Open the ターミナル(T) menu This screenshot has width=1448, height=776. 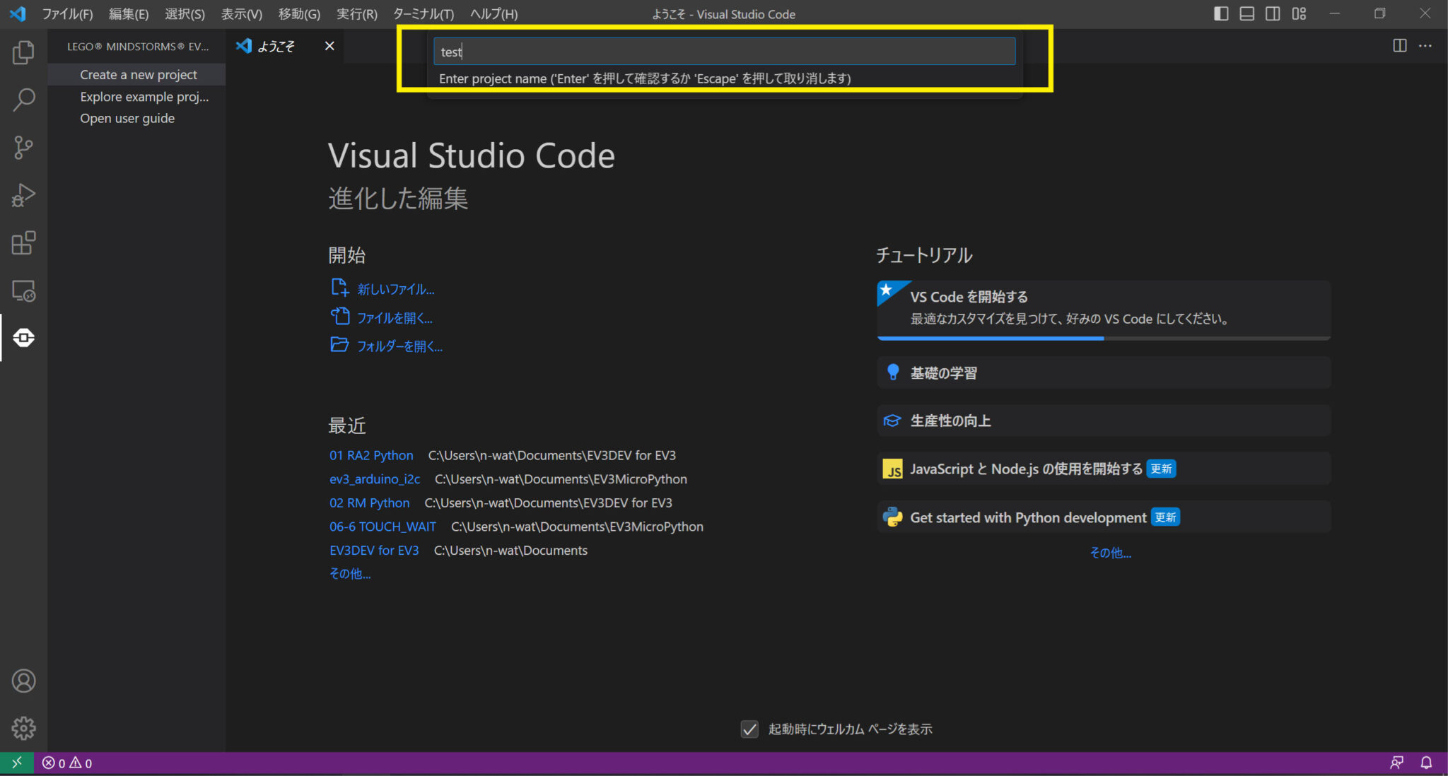point(424,14)
